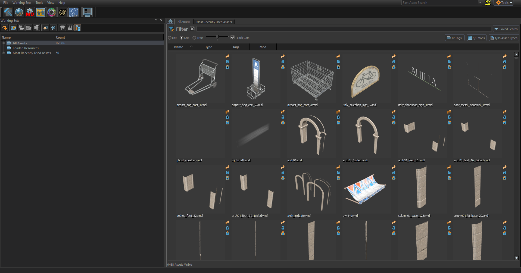Open the Source Filmmaker icon
The height and width of the screenshot is (273, 521).
coord(63,12)
